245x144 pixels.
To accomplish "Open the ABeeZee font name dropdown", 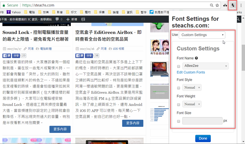I will coord(205,66).
